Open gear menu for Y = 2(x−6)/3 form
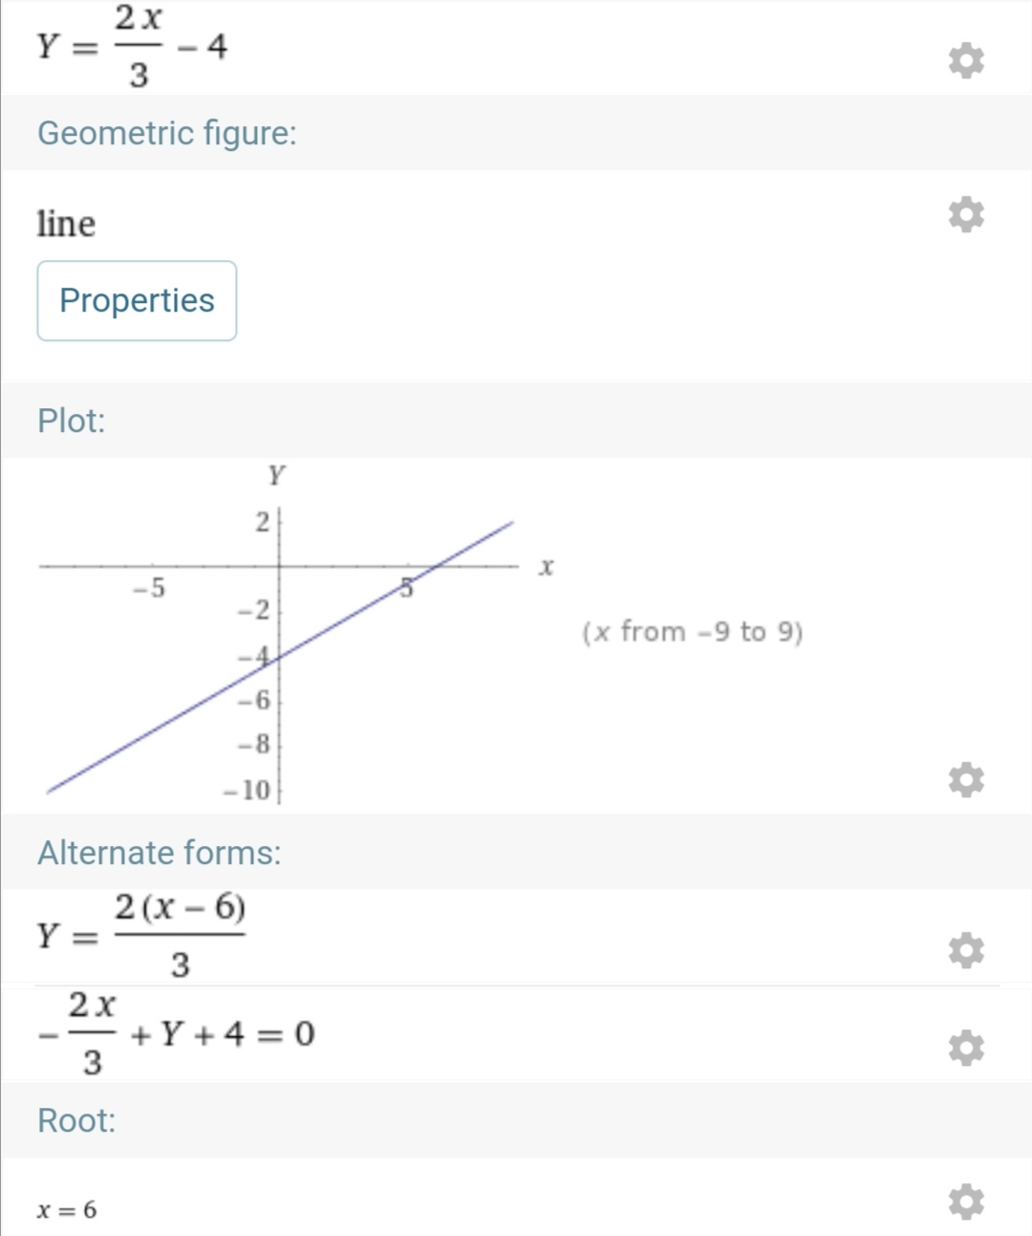The image size is (1032, 1236). point(965,950)
